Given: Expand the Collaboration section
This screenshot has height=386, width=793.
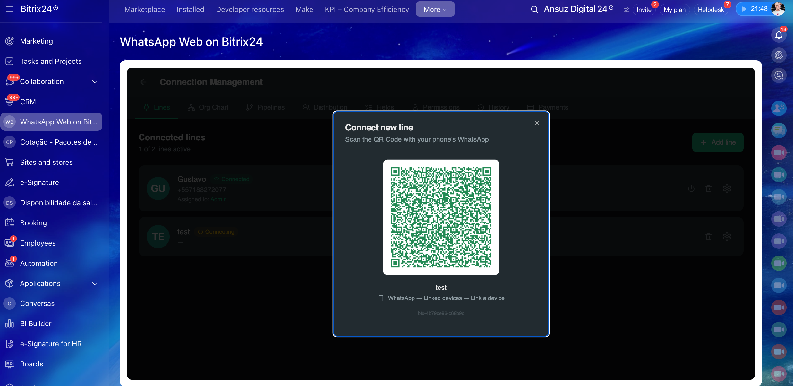Looking at the screenshot, I should [95, 82].
